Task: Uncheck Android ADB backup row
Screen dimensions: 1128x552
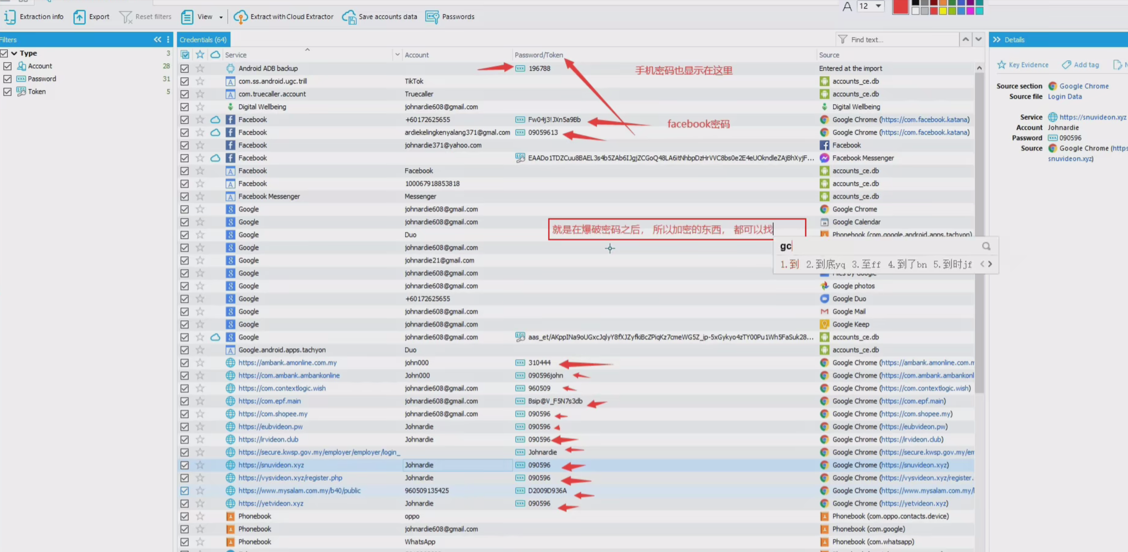Action: 184,68
